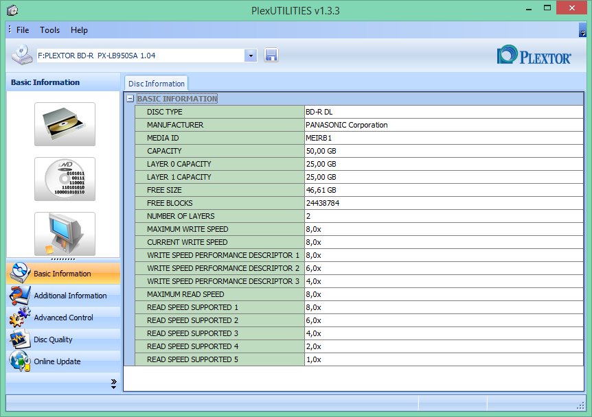This screenshot has width=592, height=417.
Task: Open the Disc Quality section
Action: coord(53,339)
